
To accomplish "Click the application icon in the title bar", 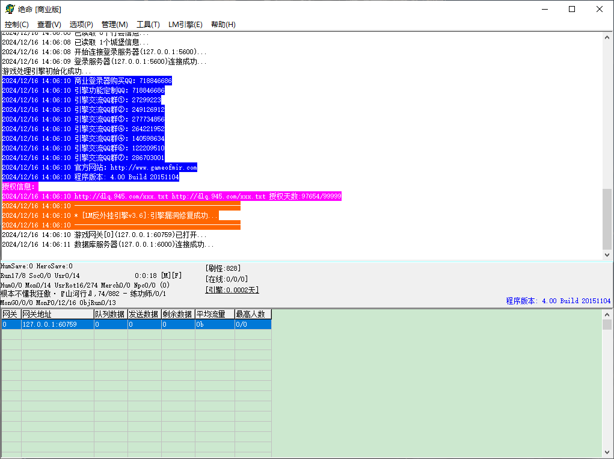I will [x=10, y=9].
